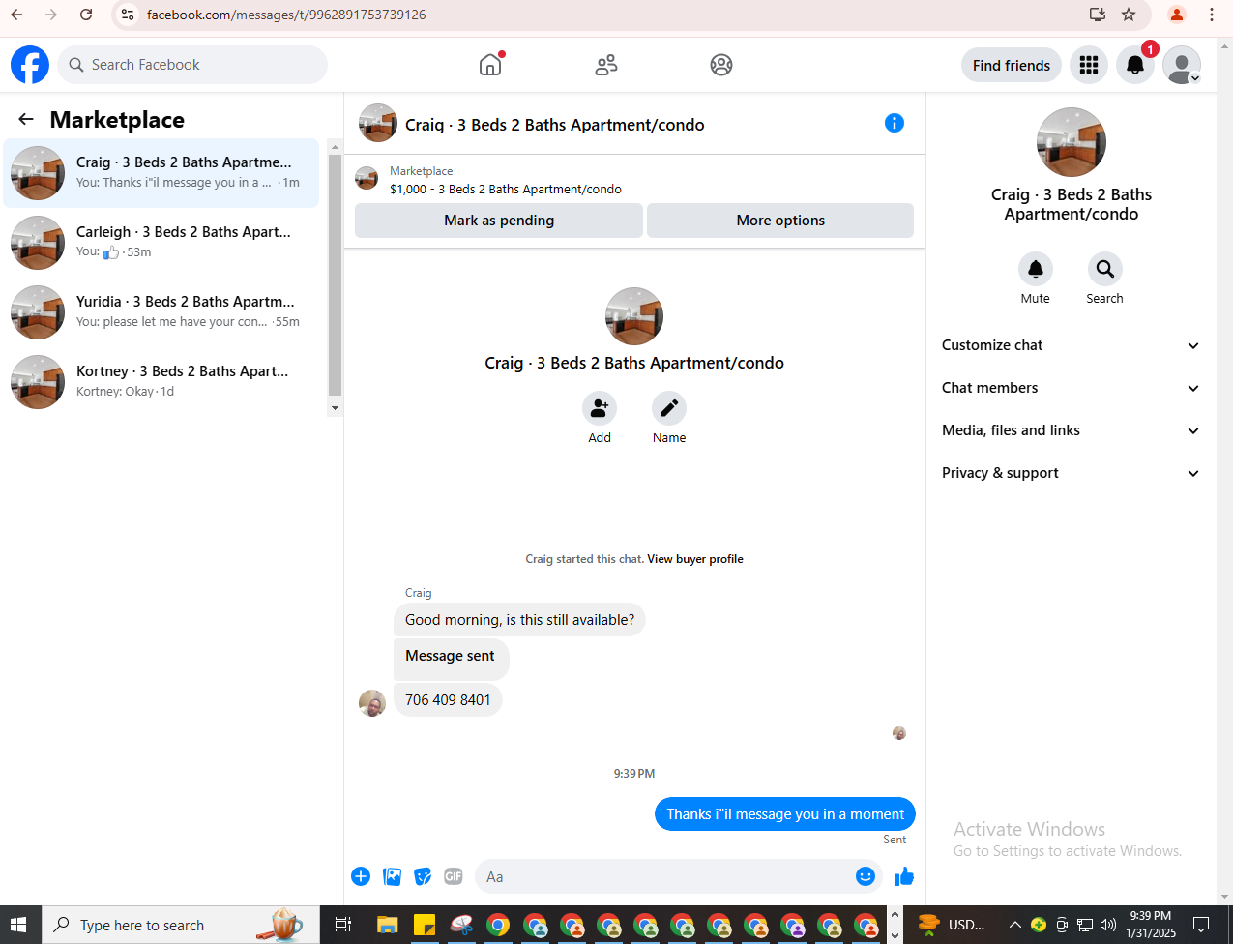
Task: Search in conversation with magnifier icon
Action: (1105, 269)
